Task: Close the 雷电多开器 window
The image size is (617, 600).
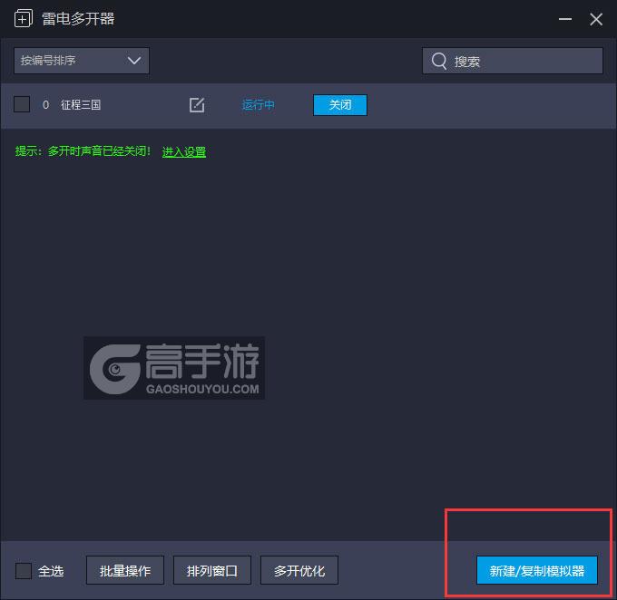Action: (x=596, y=19)
